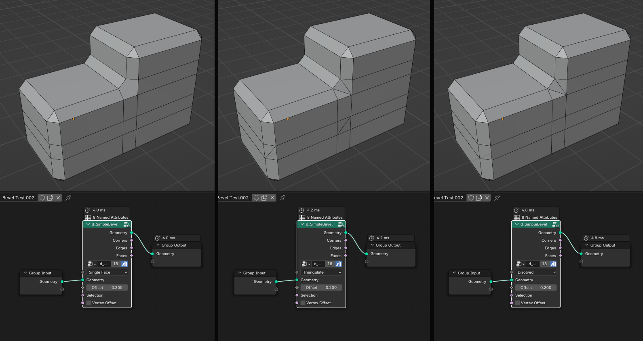Click Named Attributes icon above Triangulate node
The image size is (643, 341).
pos(302,218)
